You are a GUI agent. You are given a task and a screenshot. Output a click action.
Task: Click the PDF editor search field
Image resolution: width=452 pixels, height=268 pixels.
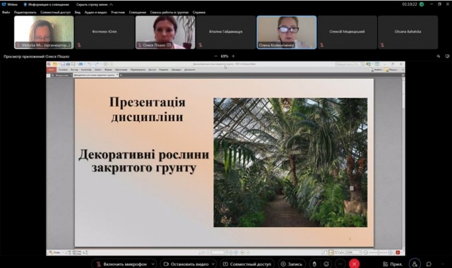[x=350, y=64]
